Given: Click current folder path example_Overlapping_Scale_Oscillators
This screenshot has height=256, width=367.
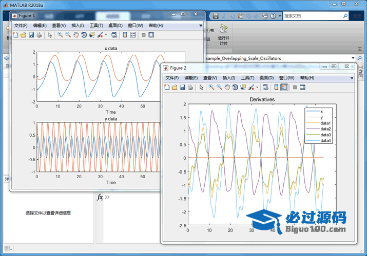Looking at the screenshot, I should click(243, 58).
